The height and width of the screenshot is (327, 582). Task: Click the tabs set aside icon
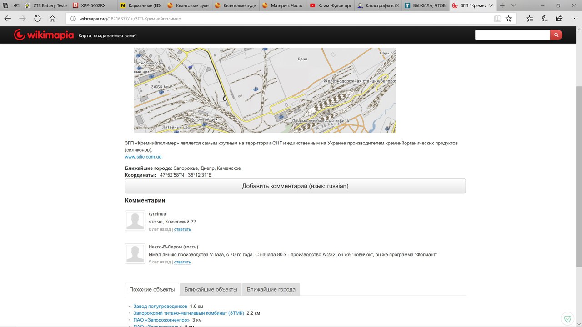coord(5,6)
